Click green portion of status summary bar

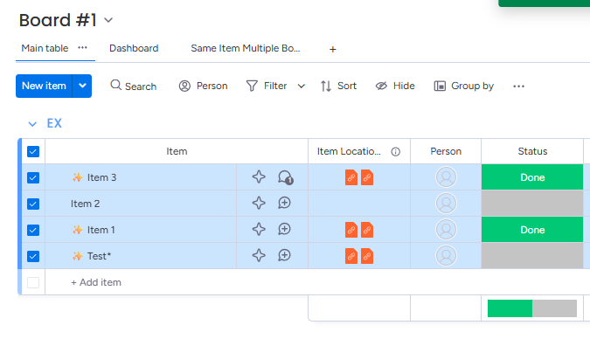(510, 308)
